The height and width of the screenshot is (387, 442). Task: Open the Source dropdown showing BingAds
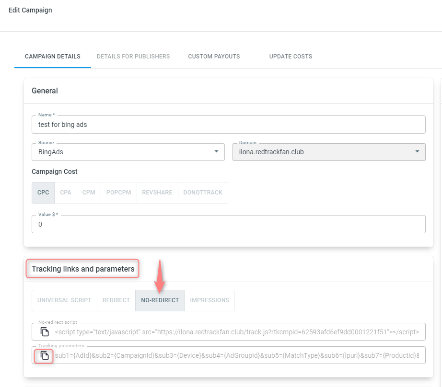click(128, 152)
